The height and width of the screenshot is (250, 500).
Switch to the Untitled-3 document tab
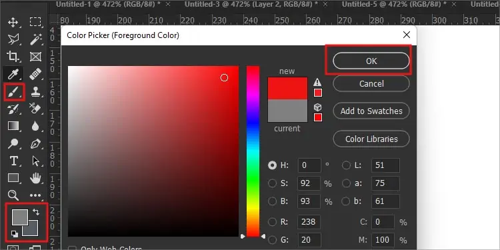tap(251, 4)
